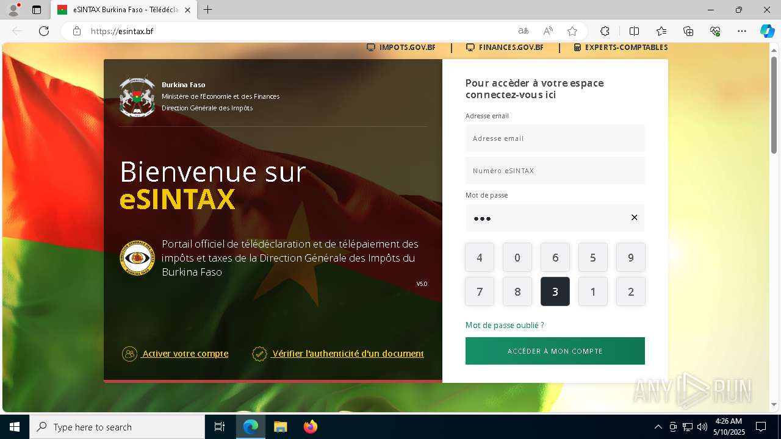Screen dimensions: 781x439
Task: Tap the highlighted keypad digit 3
Action: tap(555, 291)
